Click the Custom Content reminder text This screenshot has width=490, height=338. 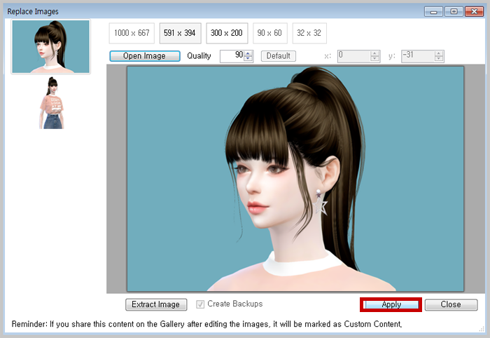click(x=206, y=324)
